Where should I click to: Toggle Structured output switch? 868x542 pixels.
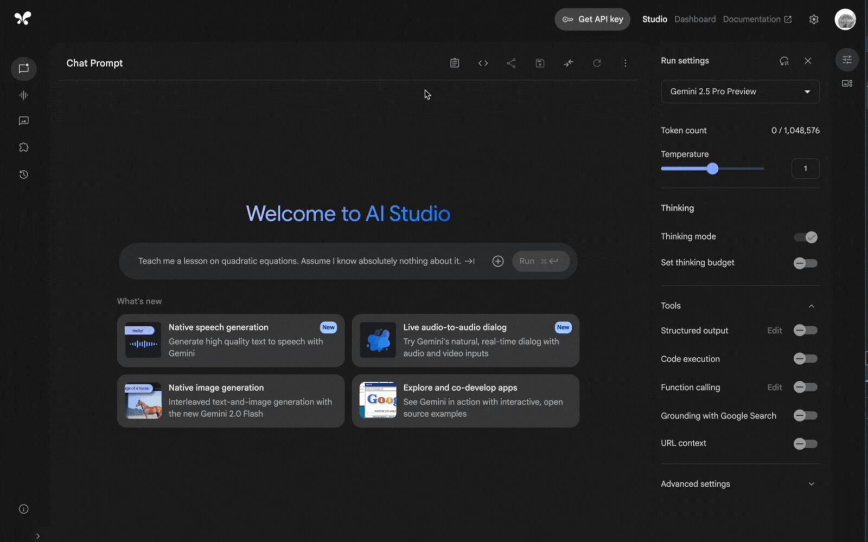click(806, 331)
